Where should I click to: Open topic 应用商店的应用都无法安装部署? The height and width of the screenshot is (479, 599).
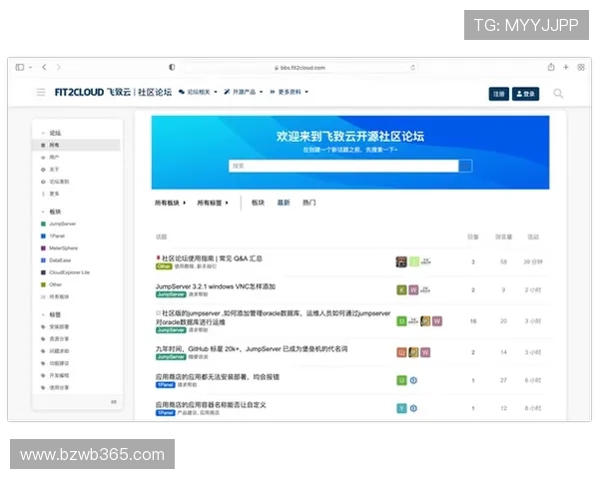click(218, 377)
